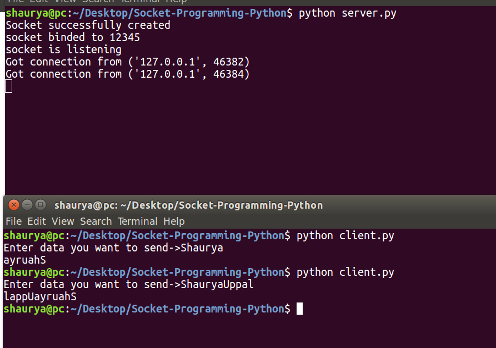
Task: Click the 'socket is listening' output line
Action: click(x=63, y=49)
